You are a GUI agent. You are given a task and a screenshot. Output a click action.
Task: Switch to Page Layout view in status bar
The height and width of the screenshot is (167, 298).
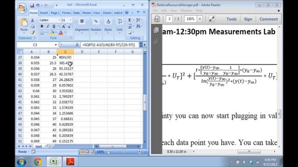tap(88, 152)
